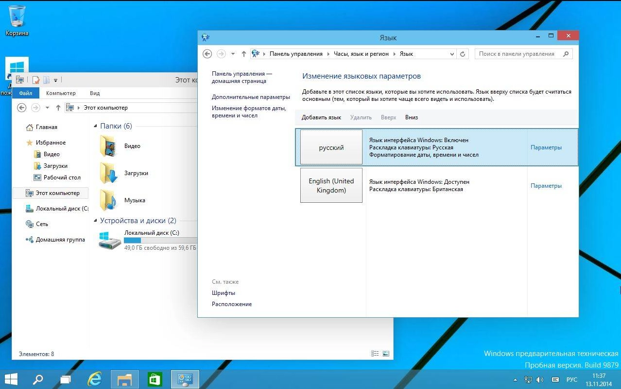Screen dimensions: 621x389
Task: Click Часы, язык и регион breadcrumb
Action: click(361, 54)
